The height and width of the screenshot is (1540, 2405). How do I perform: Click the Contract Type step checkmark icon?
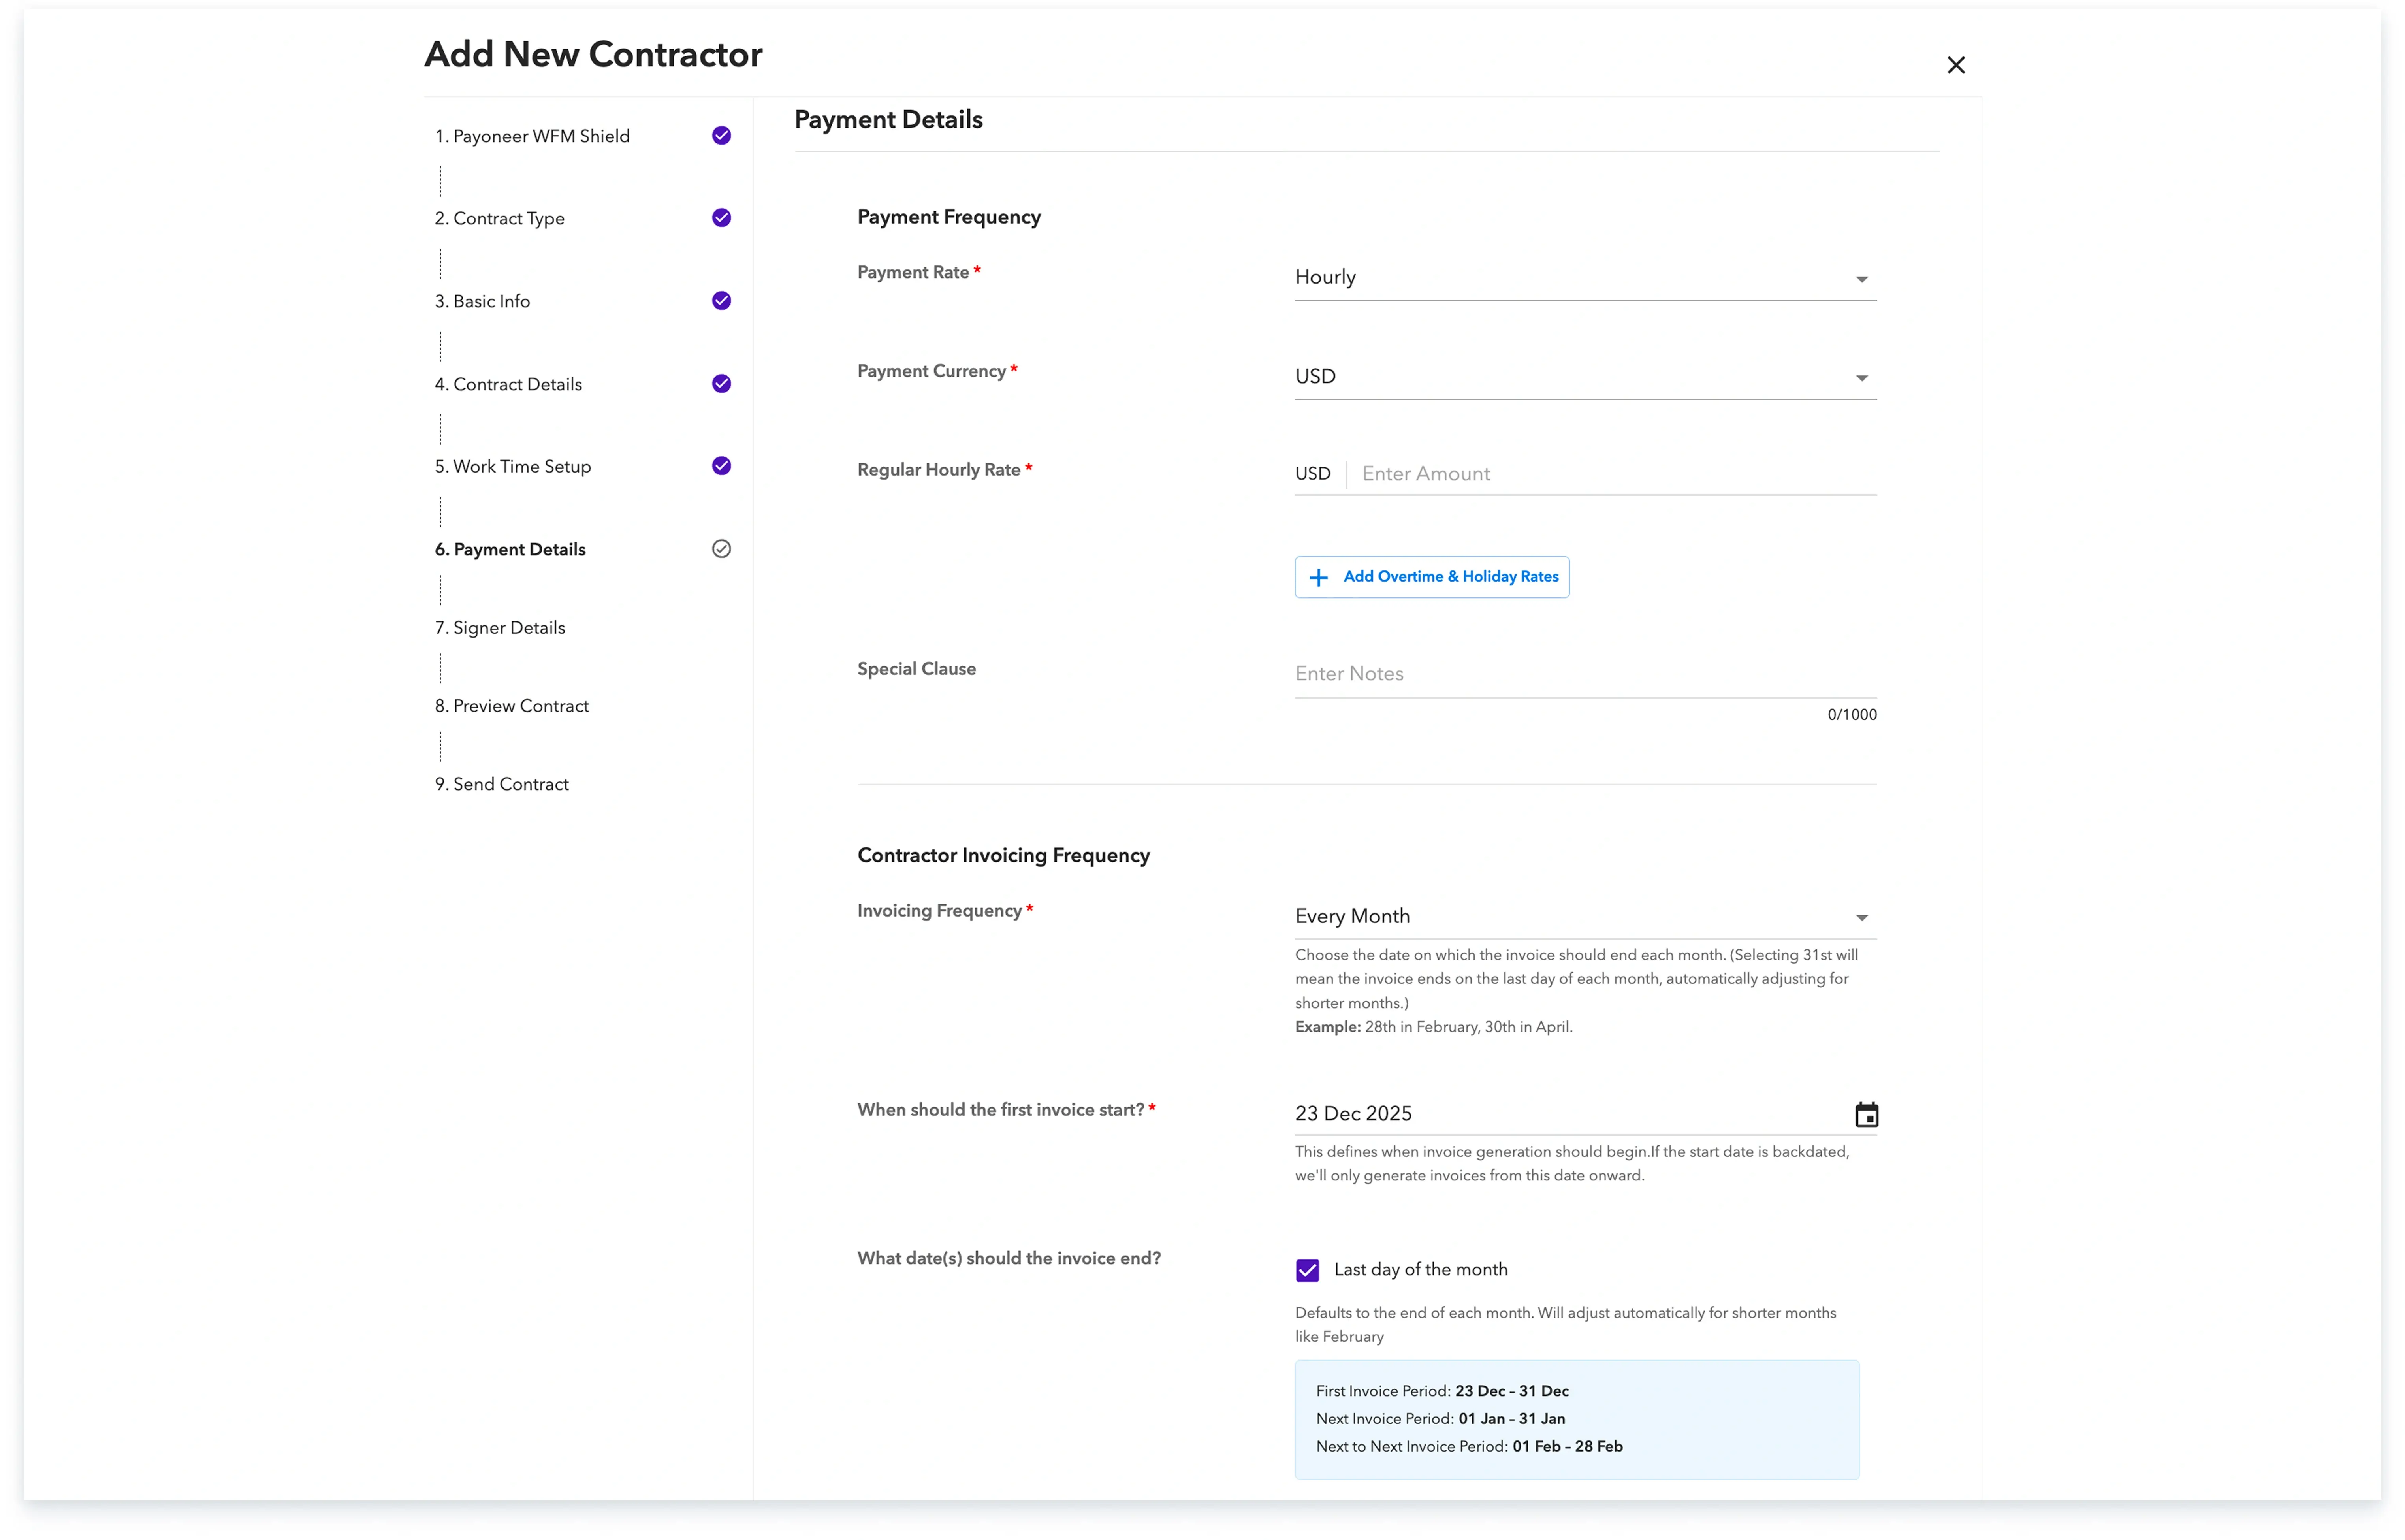pyautogui.click(x=721, y=218)
